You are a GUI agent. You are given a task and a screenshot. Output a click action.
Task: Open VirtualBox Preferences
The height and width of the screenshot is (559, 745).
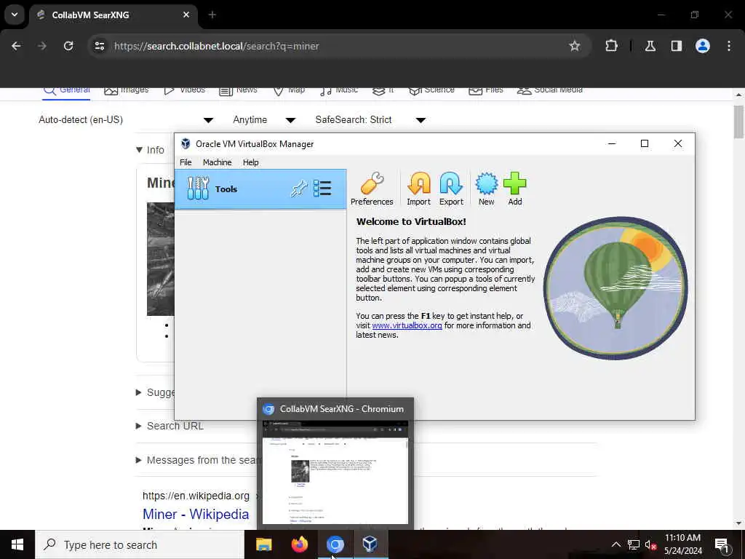point(372,189)
